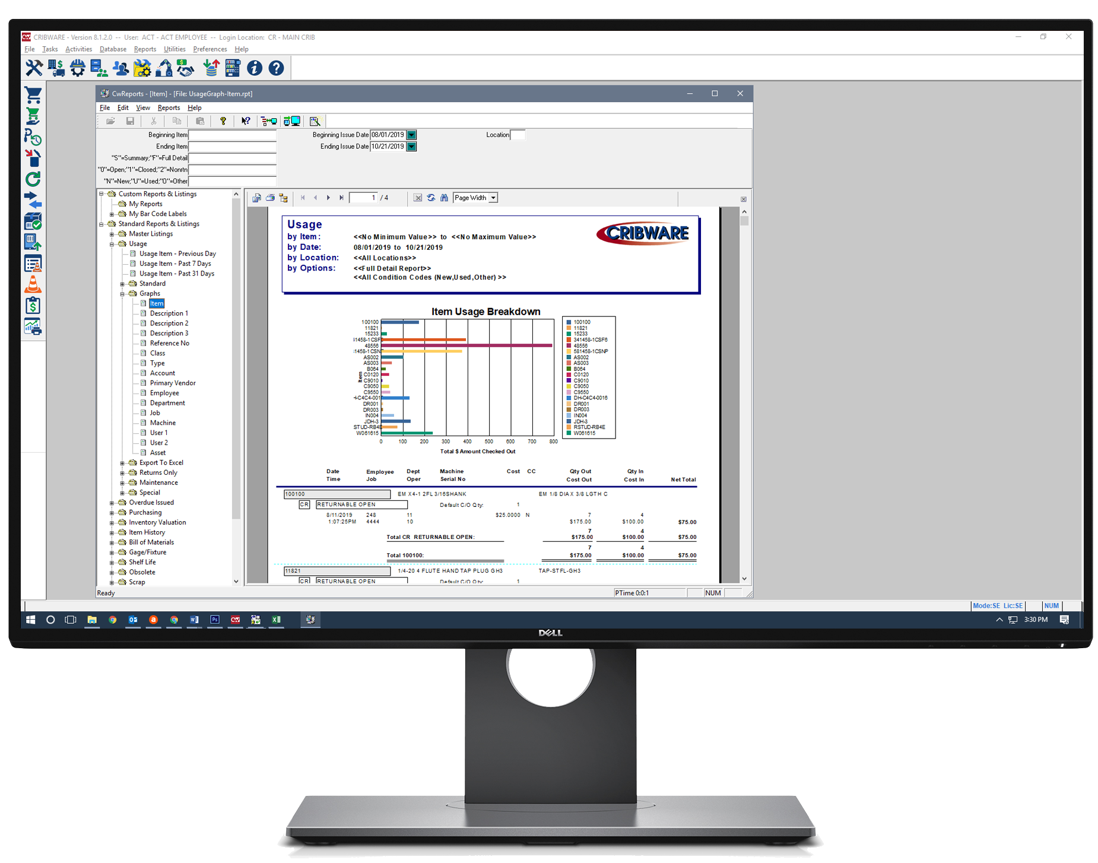This screenshot has height=863, width=1098.
Task: Expand the Purchasing folder
Action: pos(112,513)
